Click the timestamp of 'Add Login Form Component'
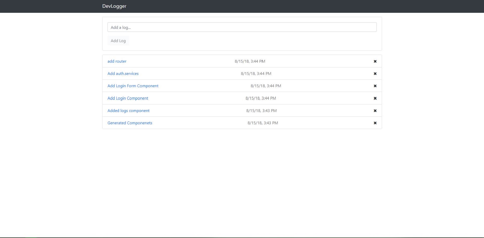The height and width of the screenshot is (238, 484). [x=266, y=86]
